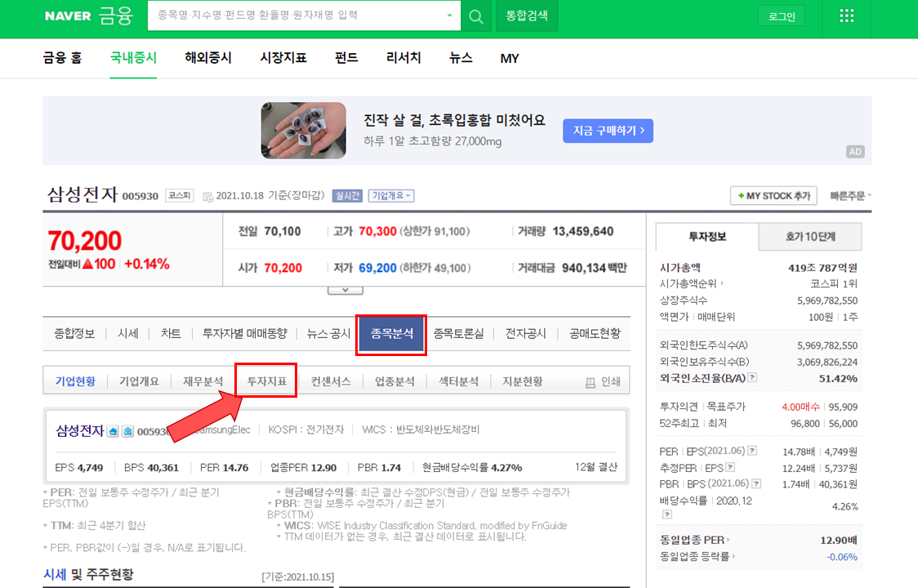Switch to the 전자공시 tab
The image size is (918, 588).
click(526, 334)
